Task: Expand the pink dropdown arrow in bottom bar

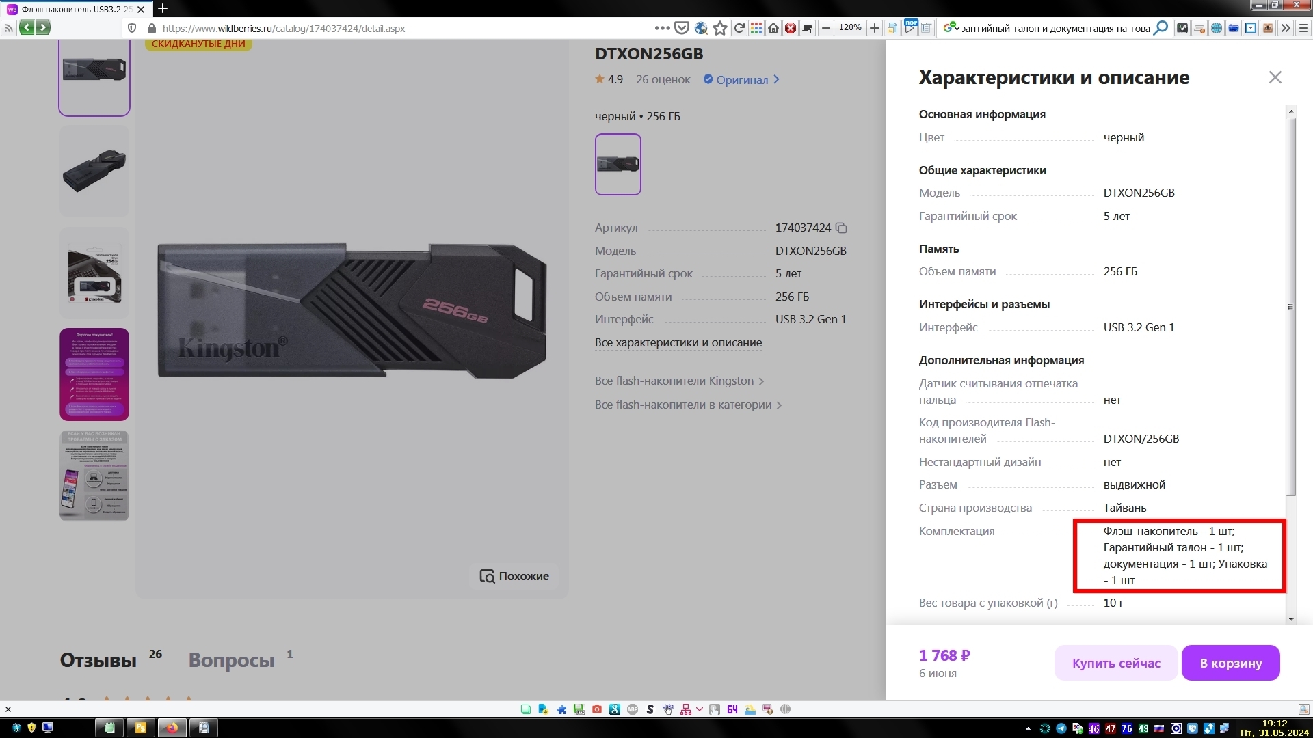Action: point(699,709)
